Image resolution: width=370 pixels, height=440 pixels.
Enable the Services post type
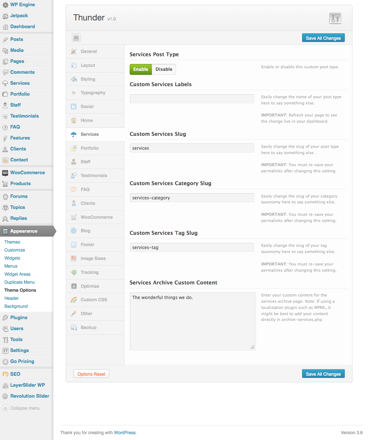point(141,69)
